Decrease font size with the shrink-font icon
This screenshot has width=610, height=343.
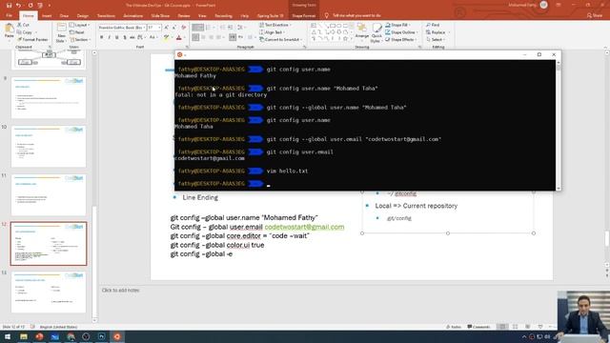[x=173, y=28]
